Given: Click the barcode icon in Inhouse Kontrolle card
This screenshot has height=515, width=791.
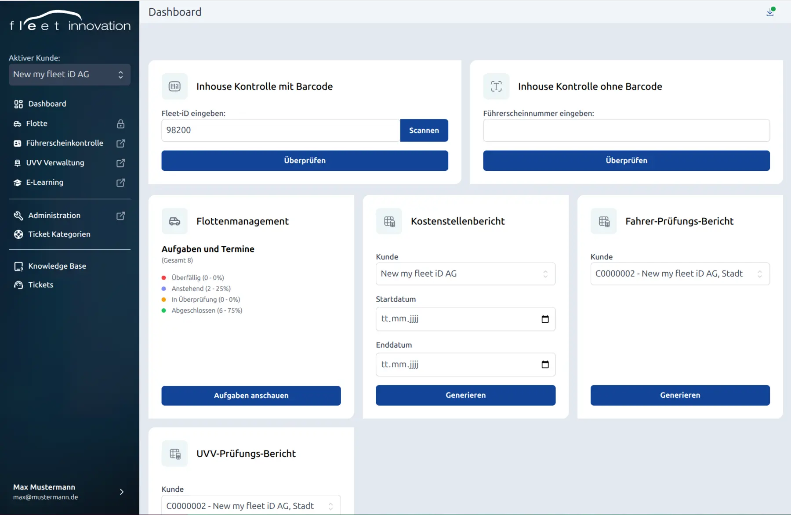Looking at the screenshot, I should 174,86.
